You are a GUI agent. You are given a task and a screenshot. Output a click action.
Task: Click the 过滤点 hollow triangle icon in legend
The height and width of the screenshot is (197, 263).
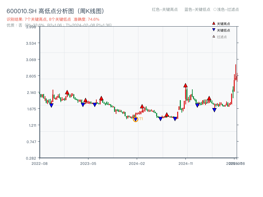tap(213, 37)
